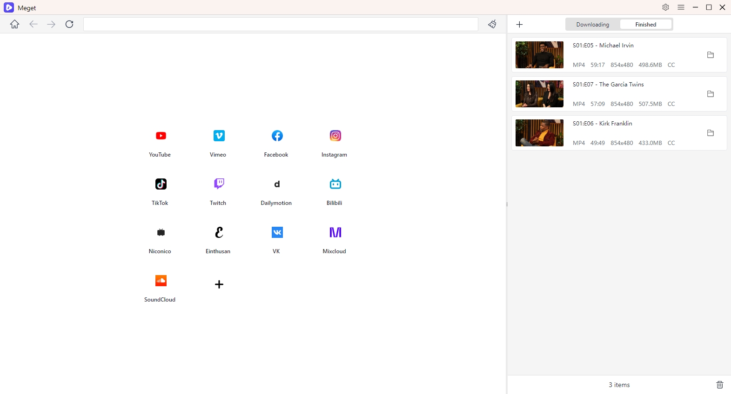Click the 49:49 duration value
This screenshot has height=394, width=731.
point(597,143)
